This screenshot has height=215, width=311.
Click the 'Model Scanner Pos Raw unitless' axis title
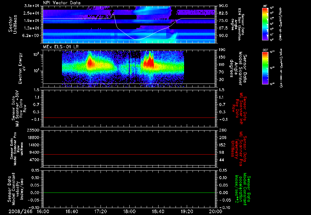tap(17, 149)
